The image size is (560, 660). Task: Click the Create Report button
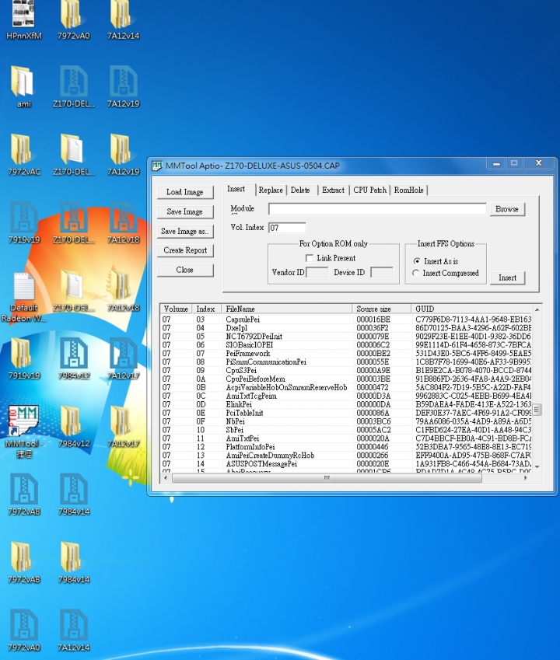185,250
